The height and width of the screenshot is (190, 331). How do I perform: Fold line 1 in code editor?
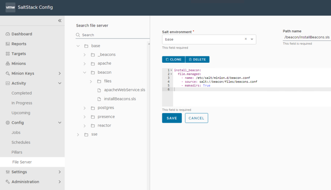point(171,70)
